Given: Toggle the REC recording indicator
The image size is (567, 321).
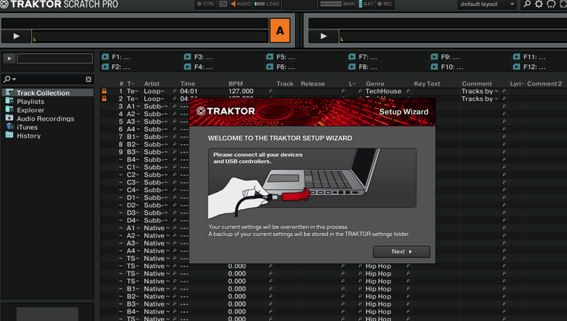Looking at the screenshot, I should pyautogui.click(x=385, y=4).
